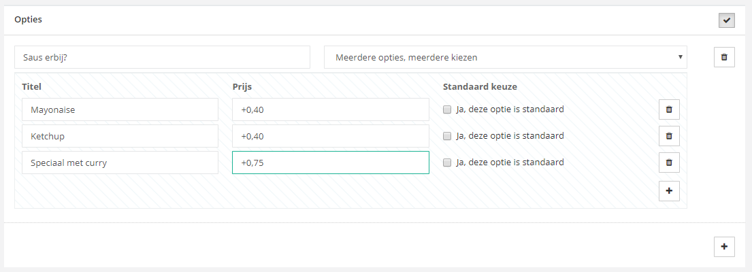The height and width of the screenshot is (272, 752).
Task: Edit the Ketchup price field
Action: click(330, 136)
